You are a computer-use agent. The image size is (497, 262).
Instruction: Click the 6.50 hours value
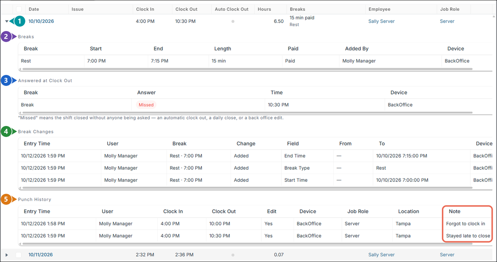[x=278, y=21]
